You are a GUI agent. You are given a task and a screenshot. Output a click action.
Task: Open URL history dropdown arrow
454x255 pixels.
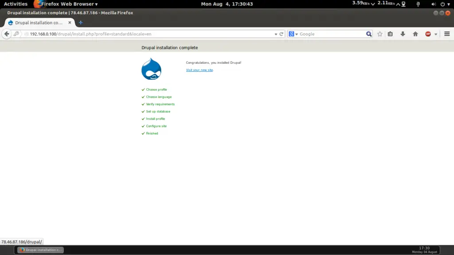click(x=276, y=34)
